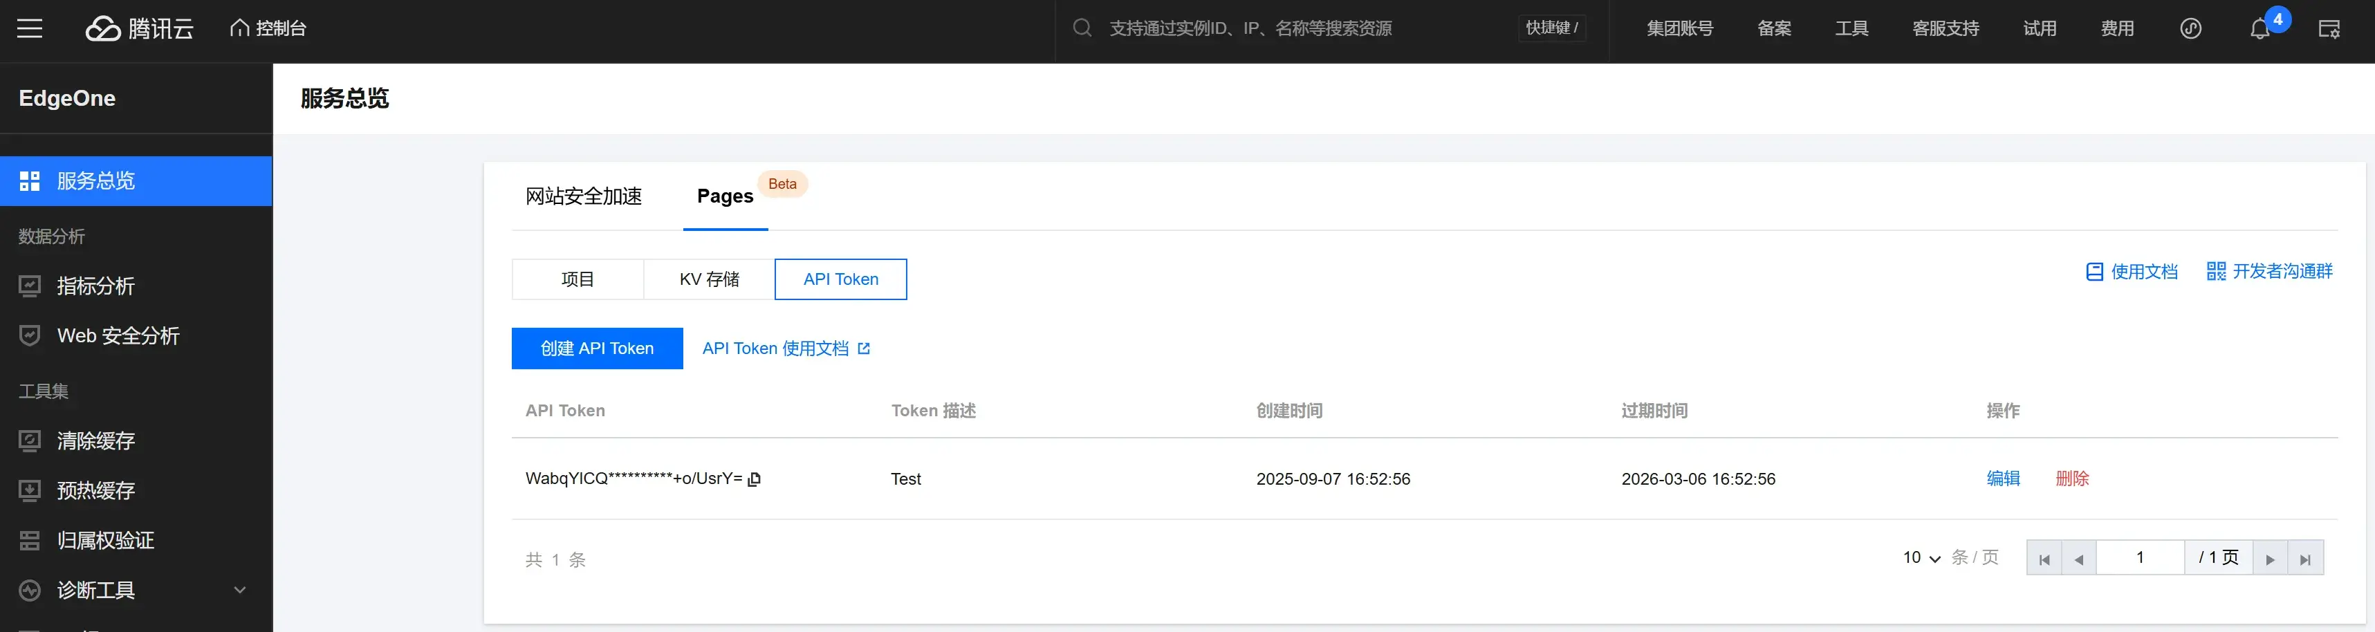Open the 集团账号 menu
2375x632 pixels.
(1680, 28)
